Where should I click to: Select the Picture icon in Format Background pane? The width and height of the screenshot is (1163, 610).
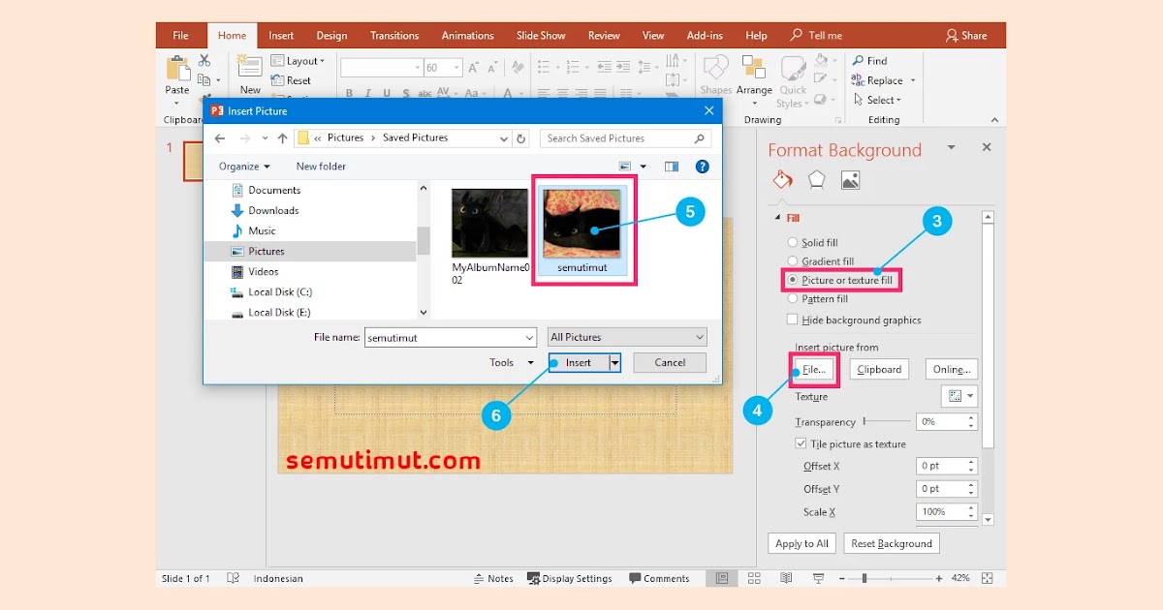coord(850,179)
